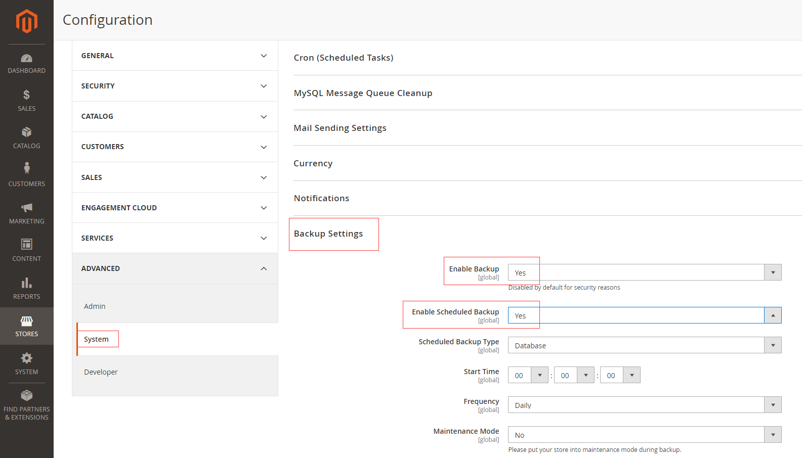Open Find Partners & Extensions icon
The height and width of the screenshot is (458, 802).
point(27,395)
